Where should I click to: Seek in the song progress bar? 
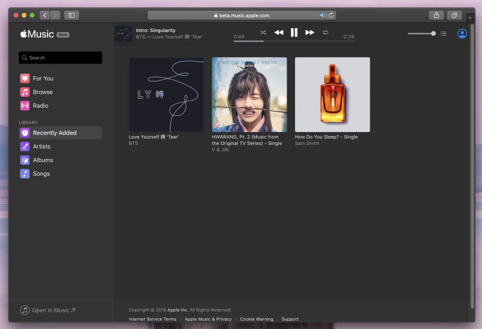(x=294, y=41)
